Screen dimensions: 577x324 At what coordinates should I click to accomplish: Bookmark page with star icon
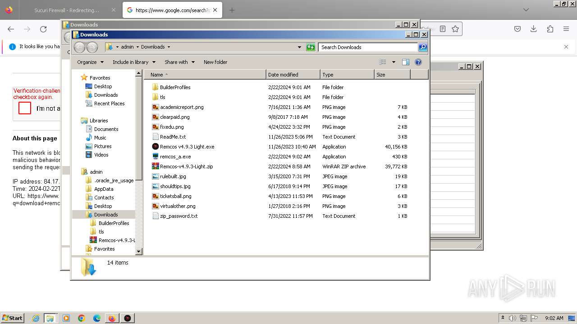pos(455,29)
